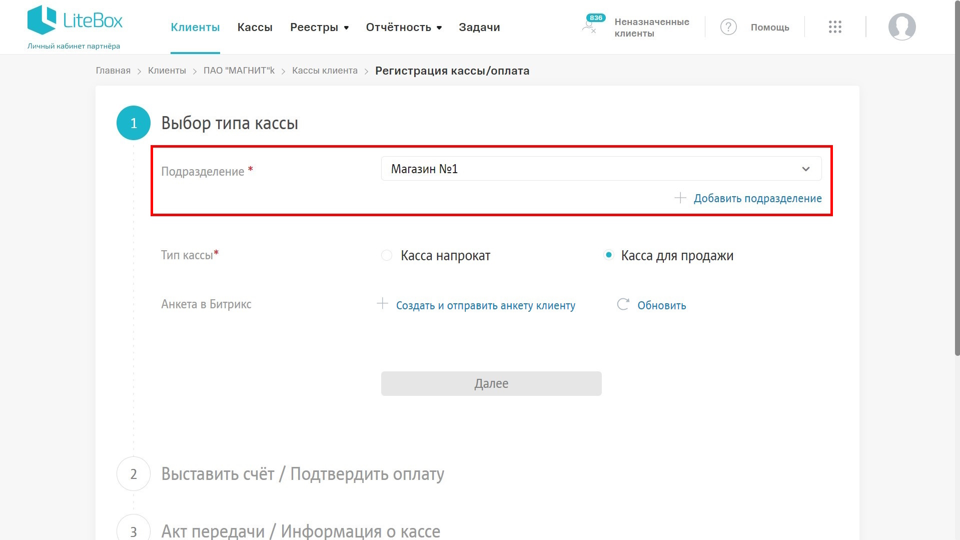960x540 pixels.
Task: Open the Подразделение dropdown Магазин №1
Action: pyautogui.click(x=601, y=169)
